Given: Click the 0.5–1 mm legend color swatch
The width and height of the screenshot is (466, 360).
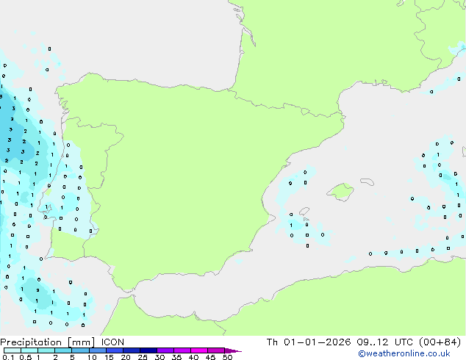Looking at the screenshot, I should (29, 350).
